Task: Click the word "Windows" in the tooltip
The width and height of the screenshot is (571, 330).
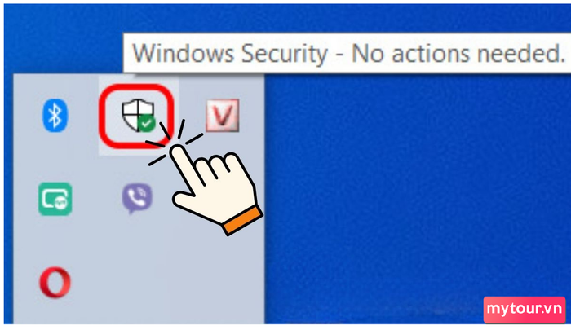Action: point(184,54)
